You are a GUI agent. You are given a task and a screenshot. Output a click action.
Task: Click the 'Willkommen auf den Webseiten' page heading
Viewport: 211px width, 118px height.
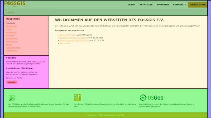pyautogui.click(x=109, y=20)
